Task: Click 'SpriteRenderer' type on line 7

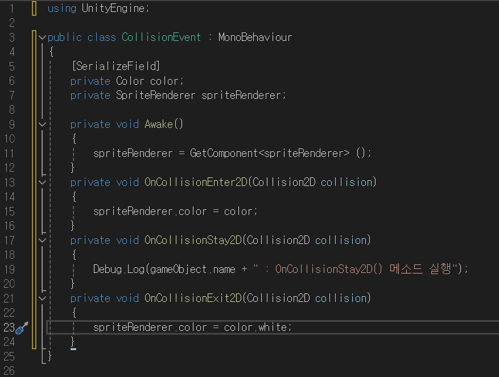Action: (156, 95)
